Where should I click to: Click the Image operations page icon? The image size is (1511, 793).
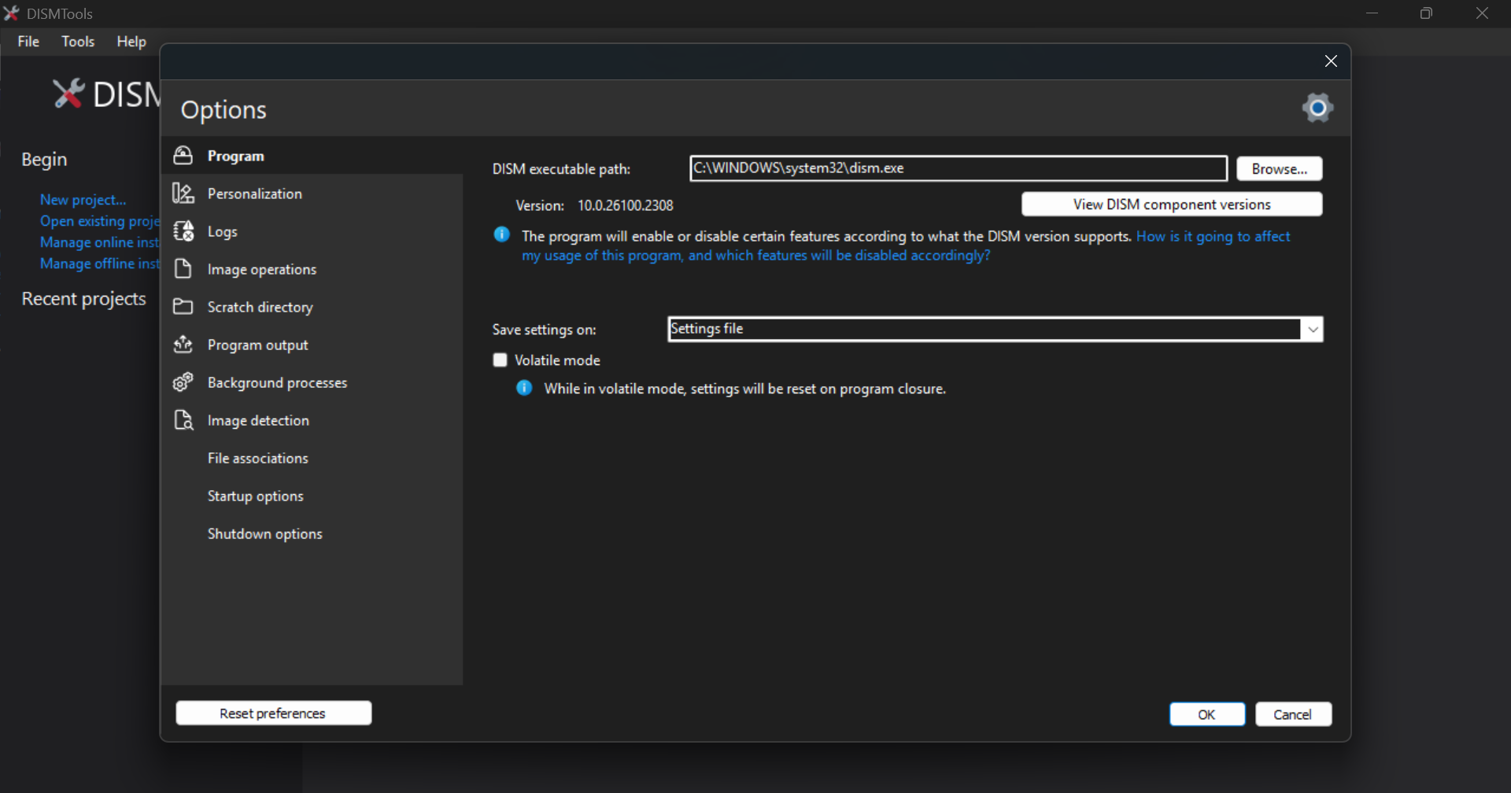(183, 269)
